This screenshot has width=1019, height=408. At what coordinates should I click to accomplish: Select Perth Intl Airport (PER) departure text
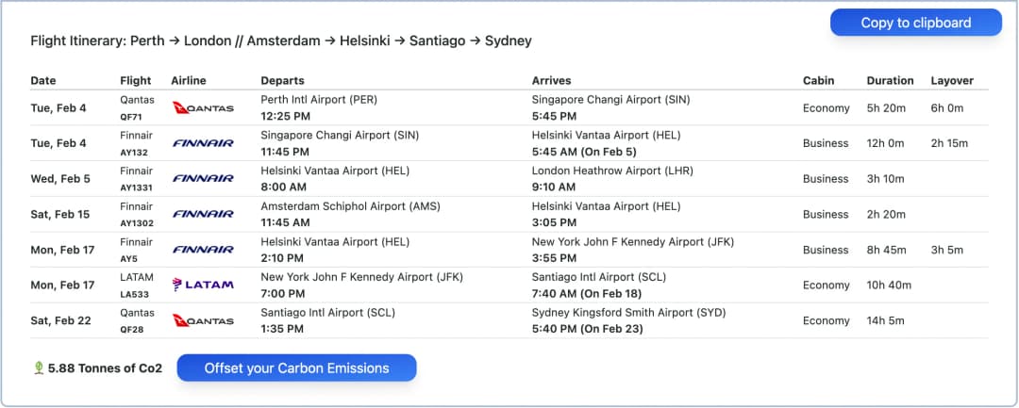click(319, 100)
